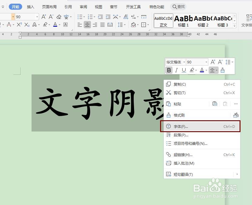
Task: Click the character border icon in ribbon
Action: (66, 25)
